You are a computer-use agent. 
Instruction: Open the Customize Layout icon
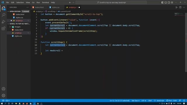click(172, 3)
